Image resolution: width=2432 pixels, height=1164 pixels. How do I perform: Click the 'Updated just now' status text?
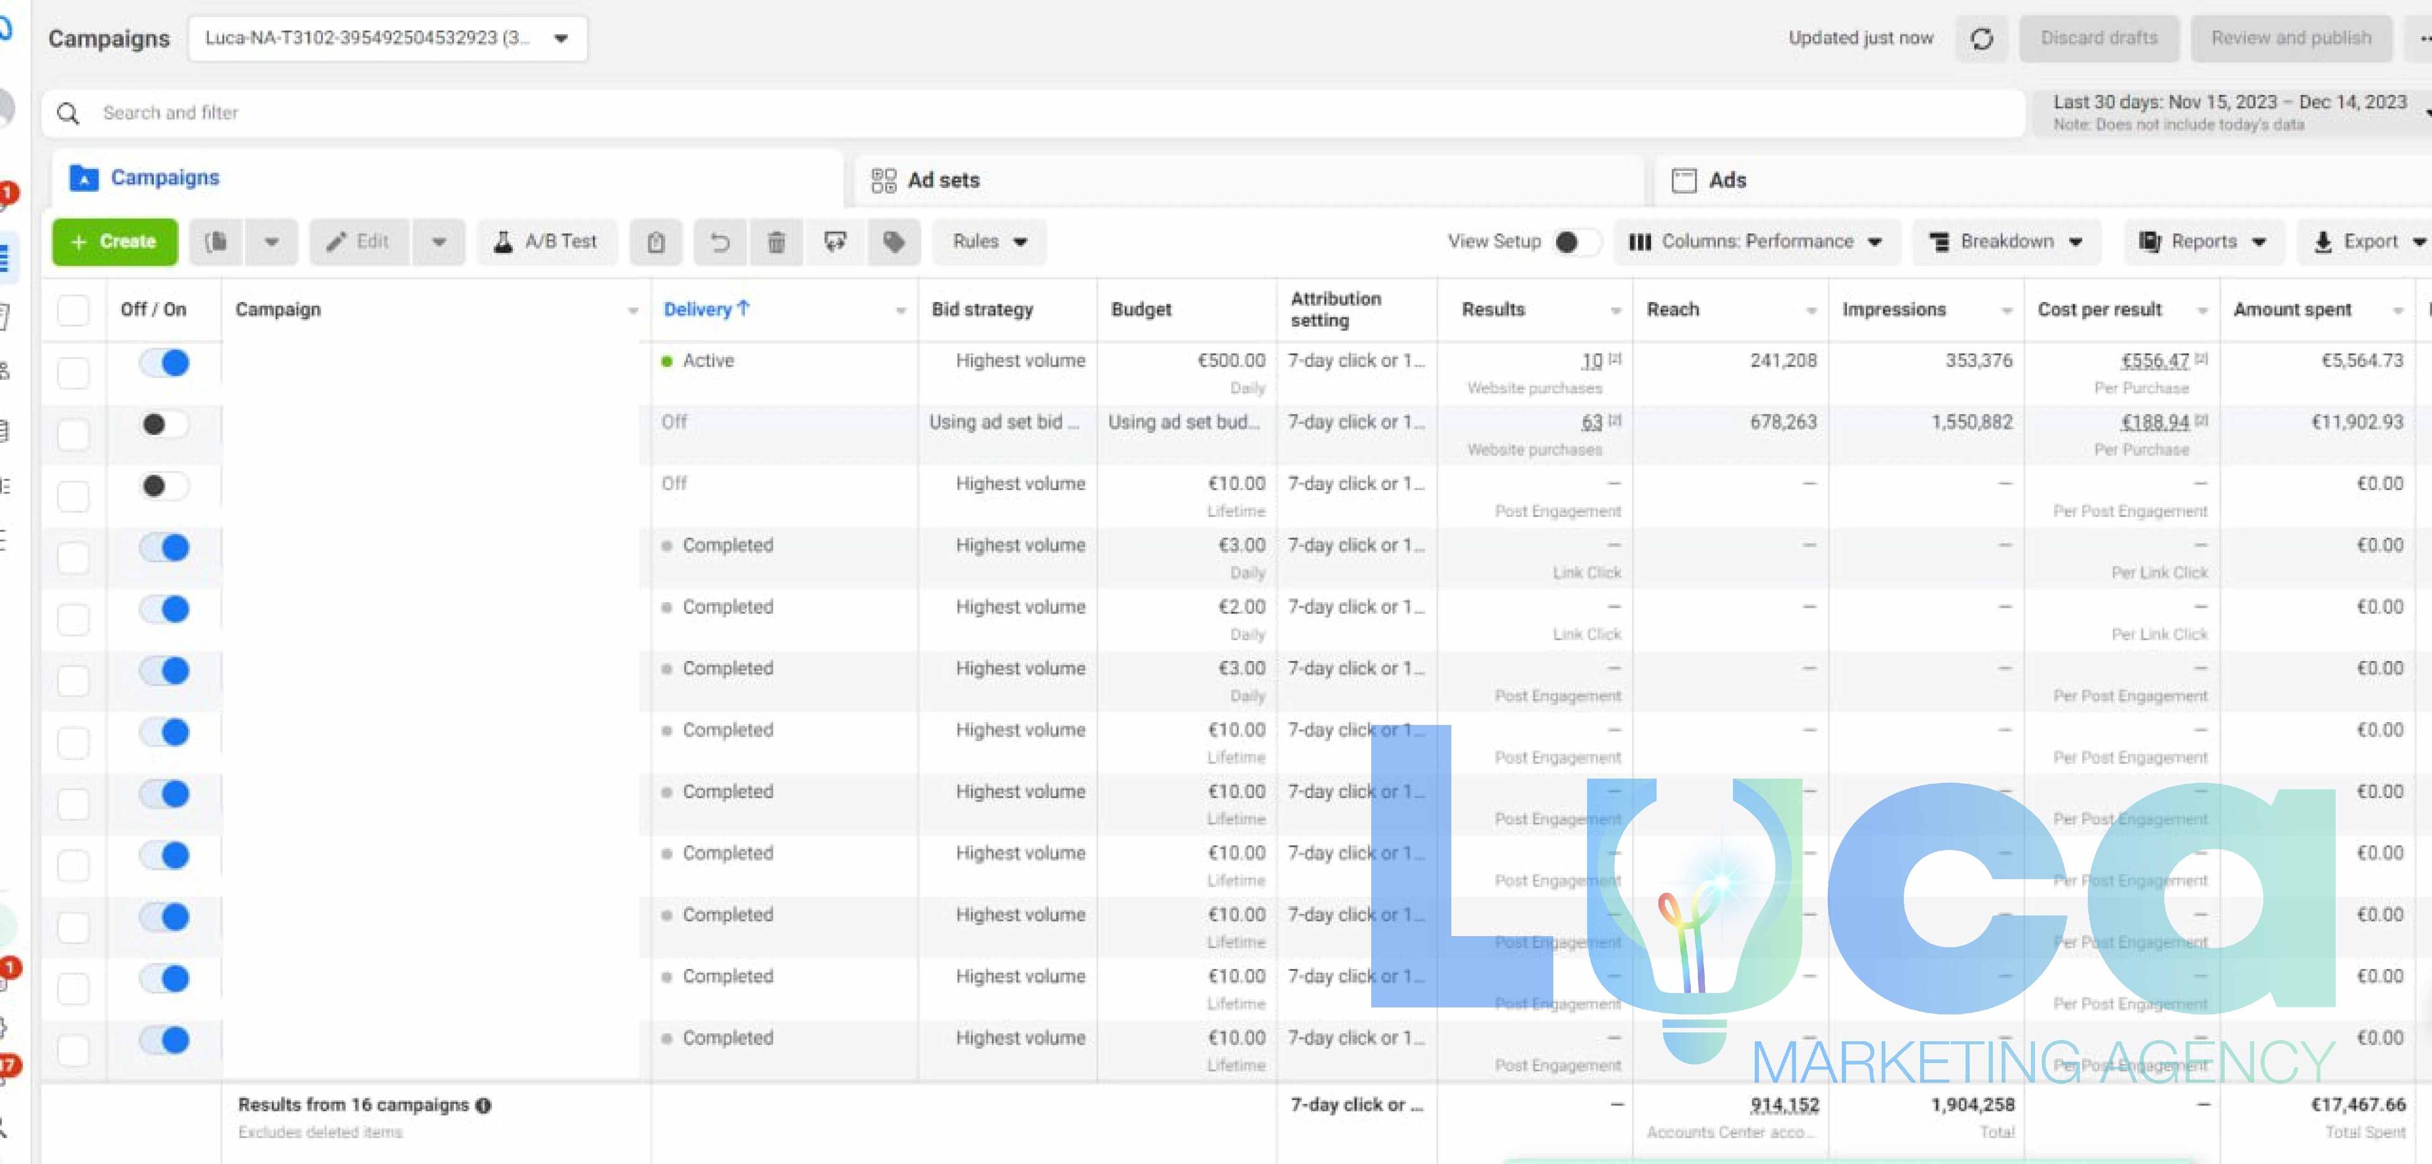pyautogui.click(x=1861, y=38)
